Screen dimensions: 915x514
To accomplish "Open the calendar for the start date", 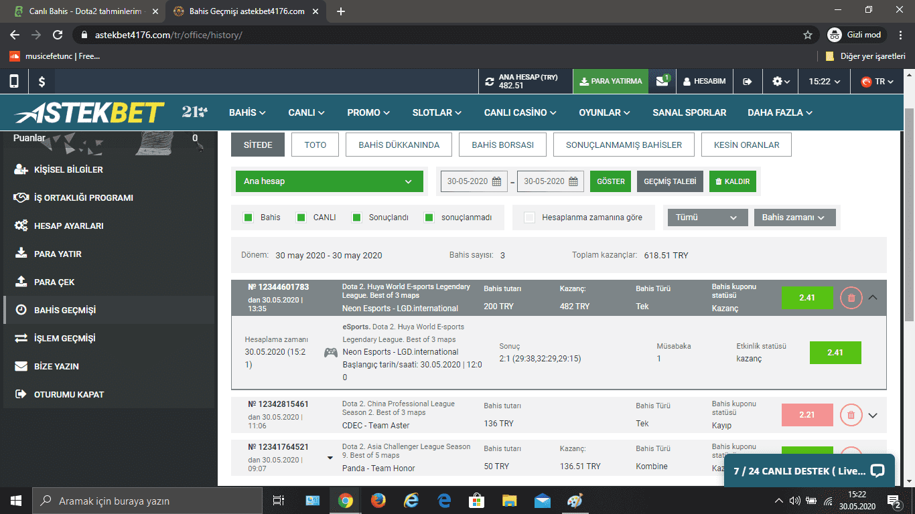I will 496,181.
